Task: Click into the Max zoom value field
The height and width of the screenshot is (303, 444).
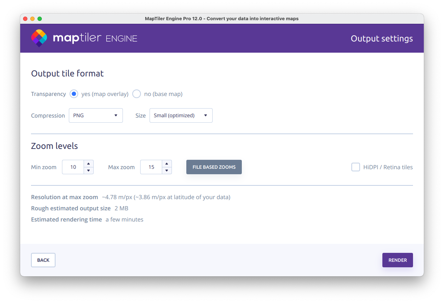Action: pos(151,167)
